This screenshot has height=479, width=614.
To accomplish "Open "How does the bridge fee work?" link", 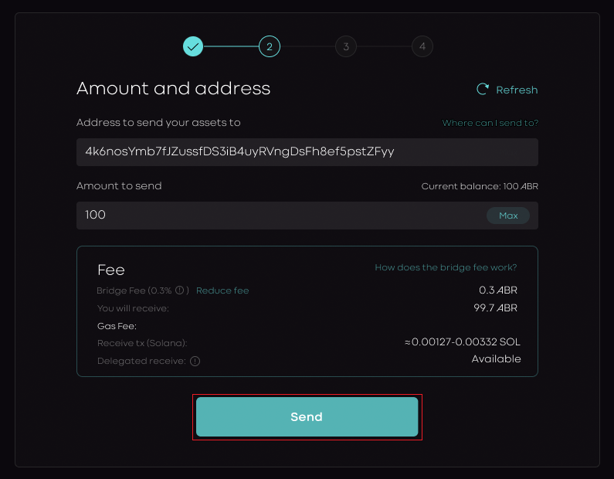I will (446, 267).
